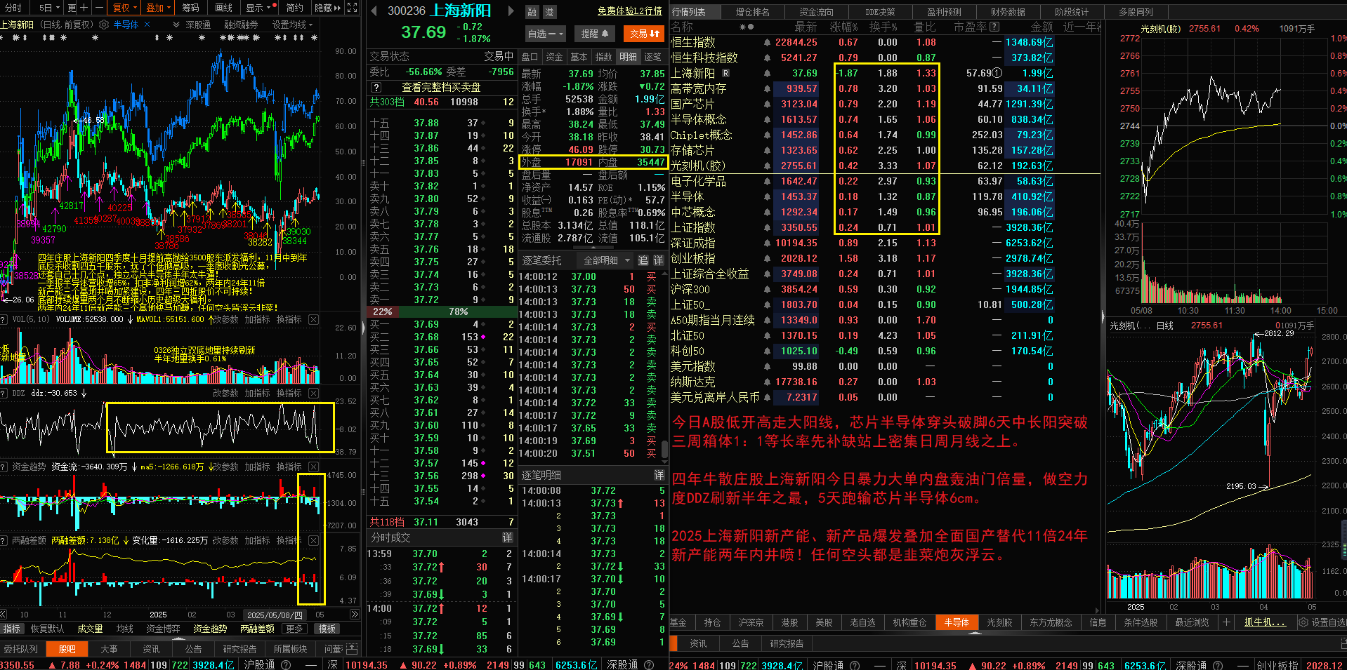Open the 自选 watchlist dropdown
The height and width of the screenshot is (670, 1347).
click(x=545, y=34)
